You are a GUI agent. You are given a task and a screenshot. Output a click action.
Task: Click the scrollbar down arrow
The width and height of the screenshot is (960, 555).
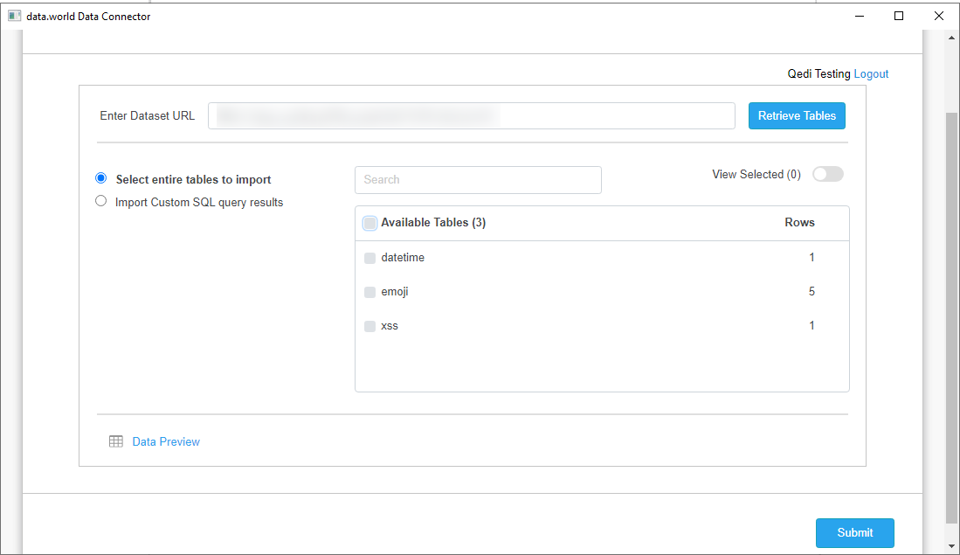(x=951, y=546)
